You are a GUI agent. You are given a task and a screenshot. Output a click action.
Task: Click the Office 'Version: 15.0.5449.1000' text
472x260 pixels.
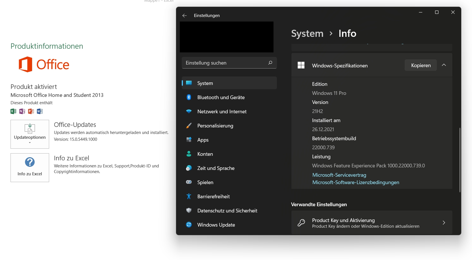click(x=76, y=139)
